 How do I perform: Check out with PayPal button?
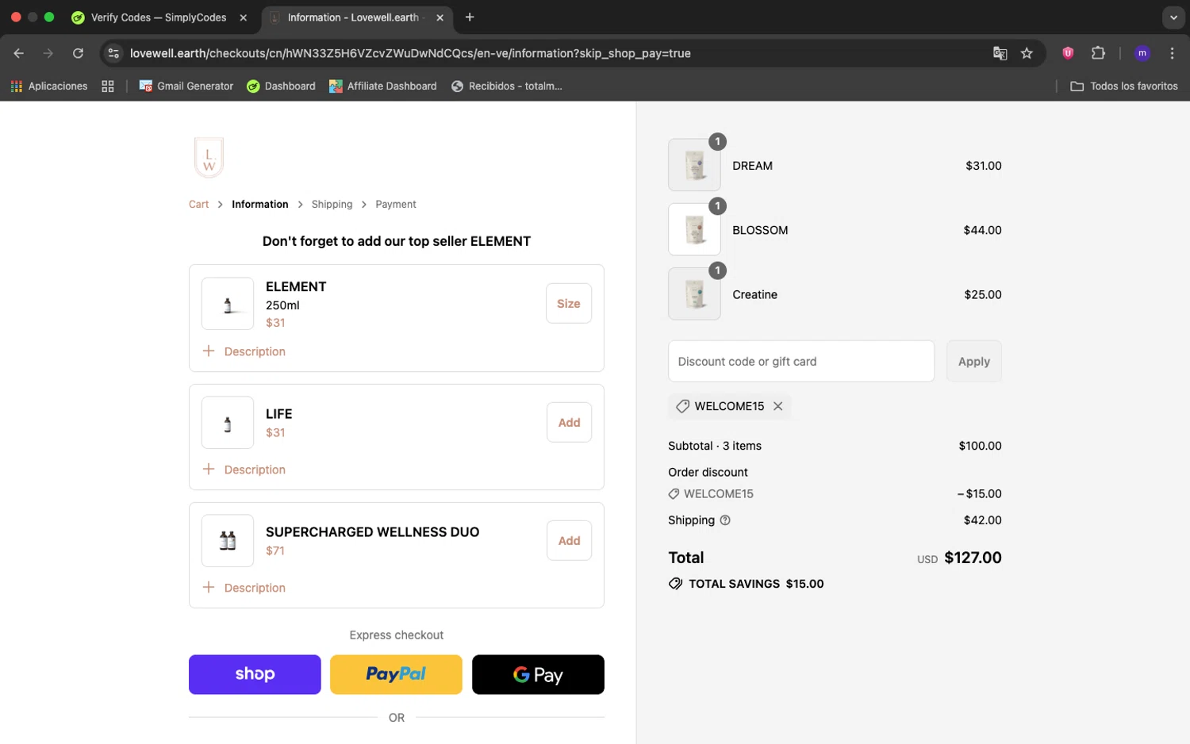(396, 674)
